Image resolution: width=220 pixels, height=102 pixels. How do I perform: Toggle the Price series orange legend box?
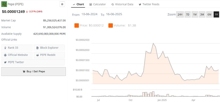click(77, 25)
